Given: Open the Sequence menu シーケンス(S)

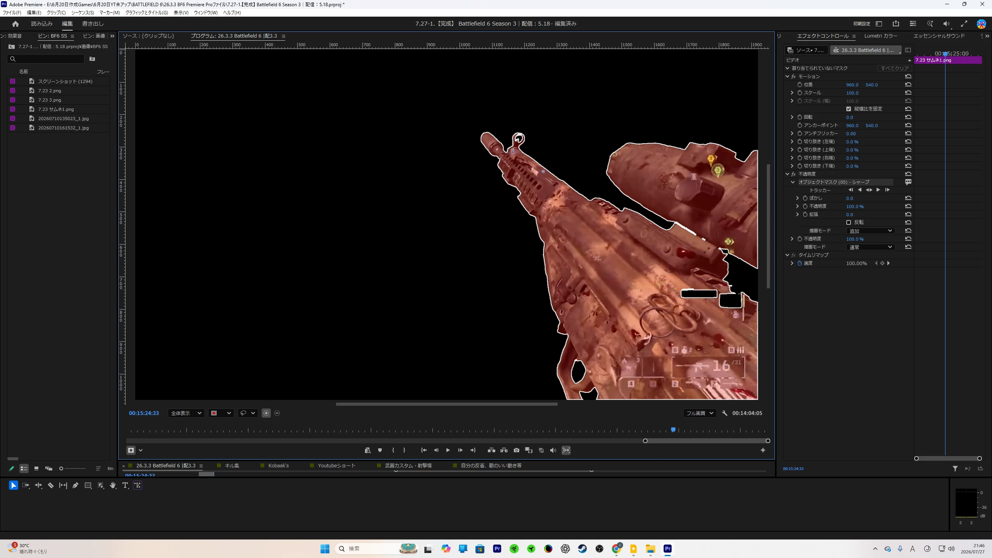Looking at the screenshot, I should 83,13.
